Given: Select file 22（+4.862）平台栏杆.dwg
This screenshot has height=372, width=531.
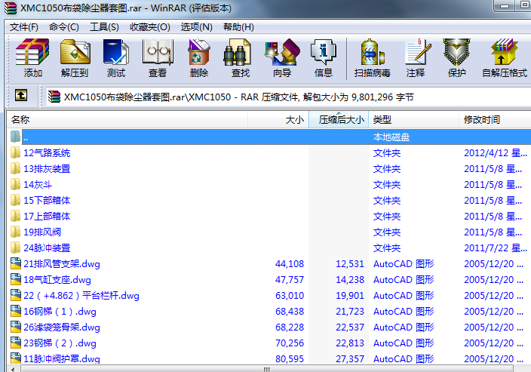Looking at the screenshot, I should 81,296.
